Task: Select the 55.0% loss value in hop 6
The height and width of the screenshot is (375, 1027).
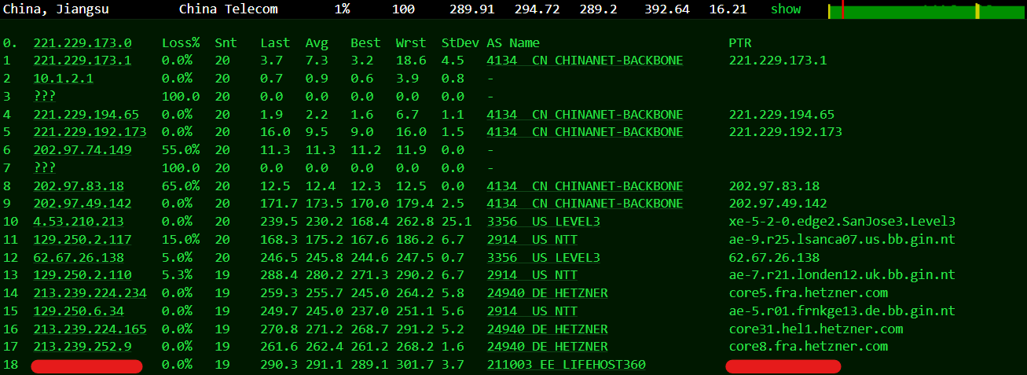Action: (181, 150)
